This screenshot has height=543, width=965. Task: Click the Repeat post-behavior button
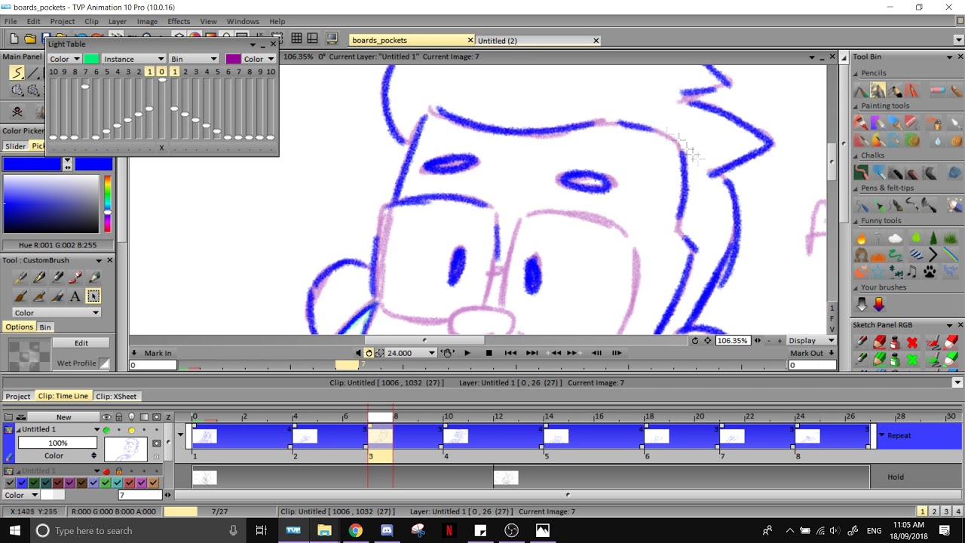click(x=899, y=436)
